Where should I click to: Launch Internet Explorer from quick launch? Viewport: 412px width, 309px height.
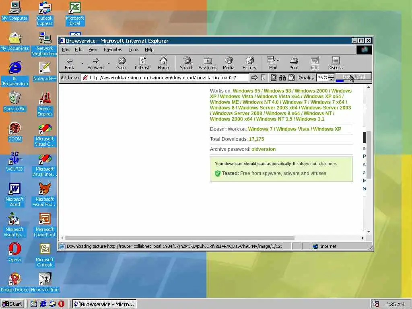(43, 304)
